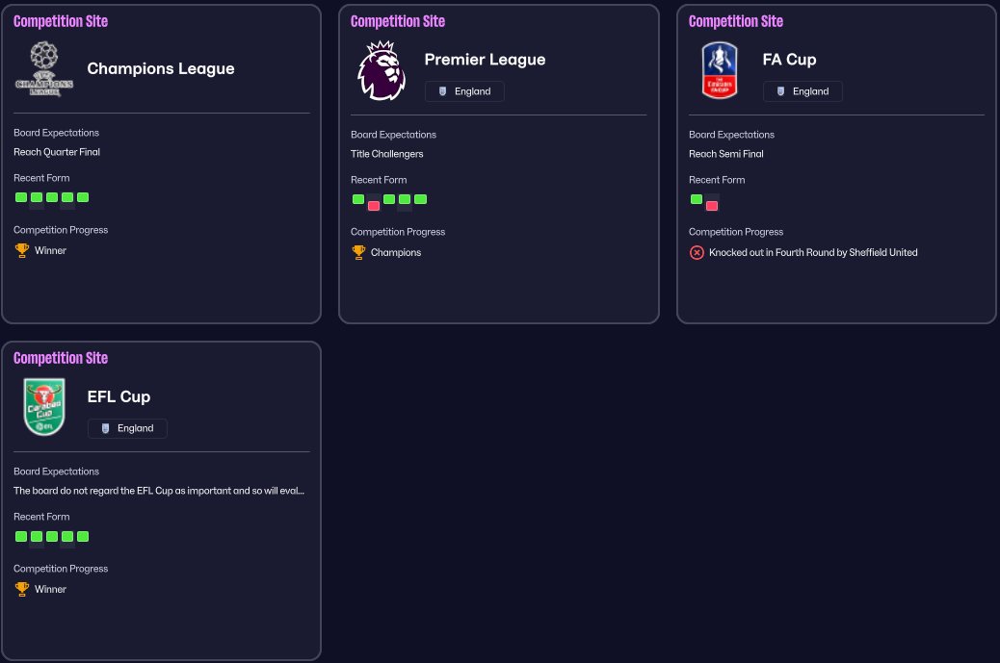
Task: Click the first green square in Champions League form
Action: tap(21, 197)
